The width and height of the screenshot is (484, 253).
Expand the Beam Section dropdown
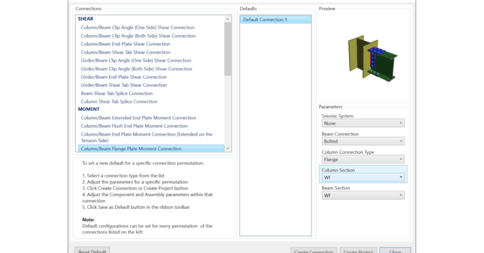coord(362,195)
